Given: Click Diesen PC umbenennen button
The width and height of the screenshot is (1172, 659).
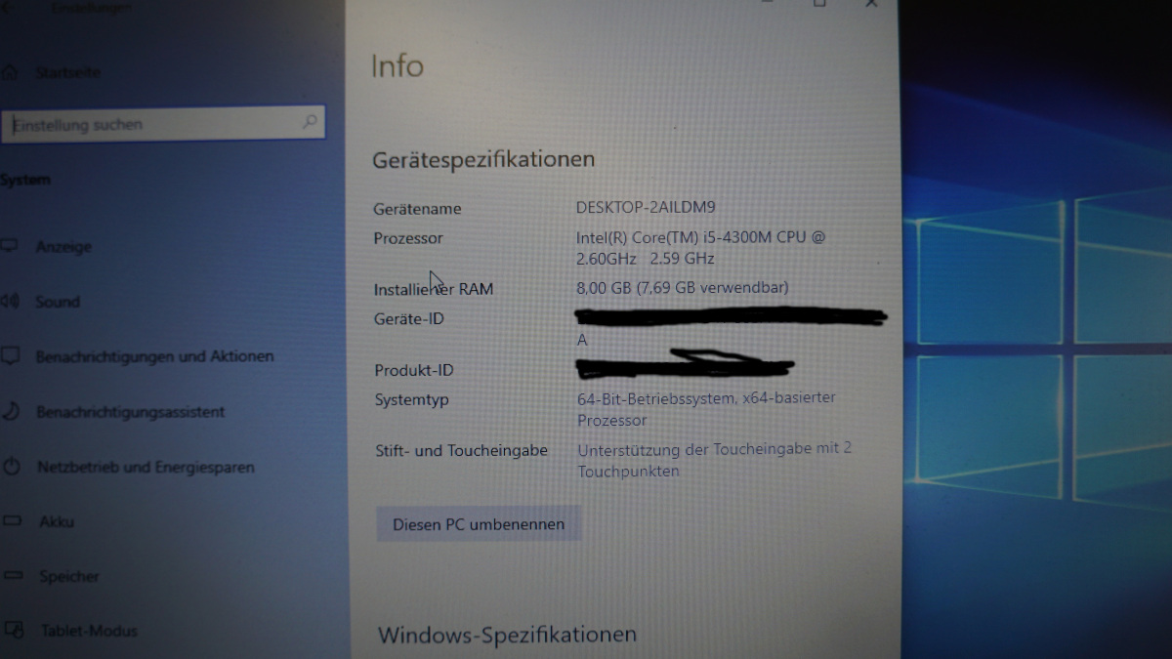Looking at the screenshot, I should pyautogui.click(x=479, y=524).
